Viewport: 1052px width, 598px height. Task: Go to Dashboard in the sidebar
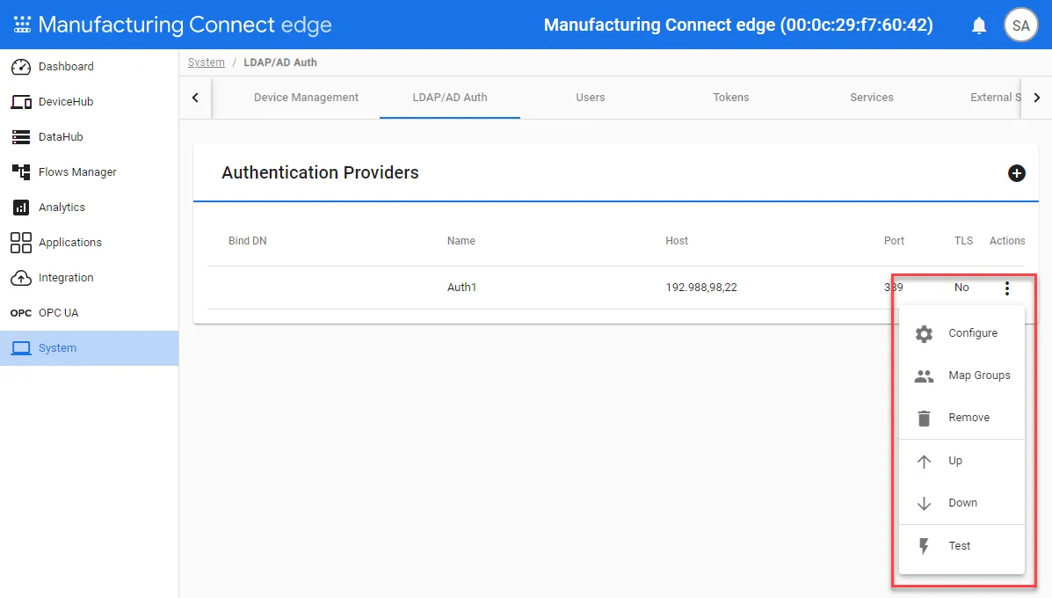(x=90, y=67)
